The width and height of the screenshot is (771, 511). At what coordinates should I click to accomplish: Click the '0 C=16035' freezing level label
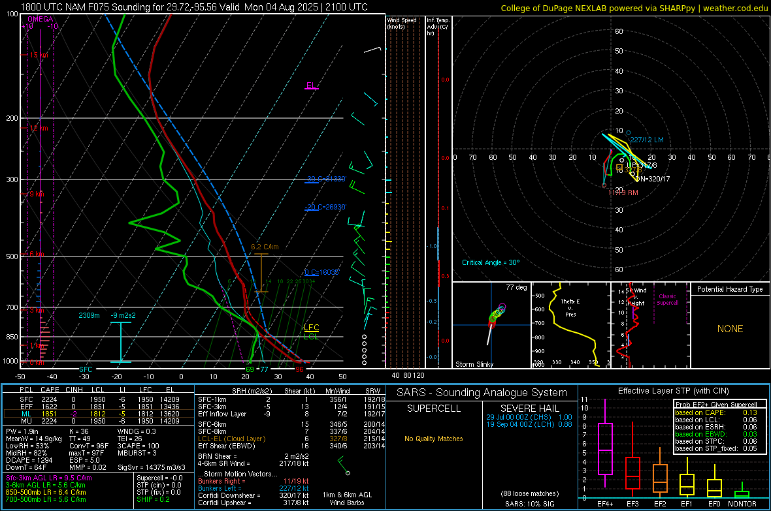pos(321,272)
